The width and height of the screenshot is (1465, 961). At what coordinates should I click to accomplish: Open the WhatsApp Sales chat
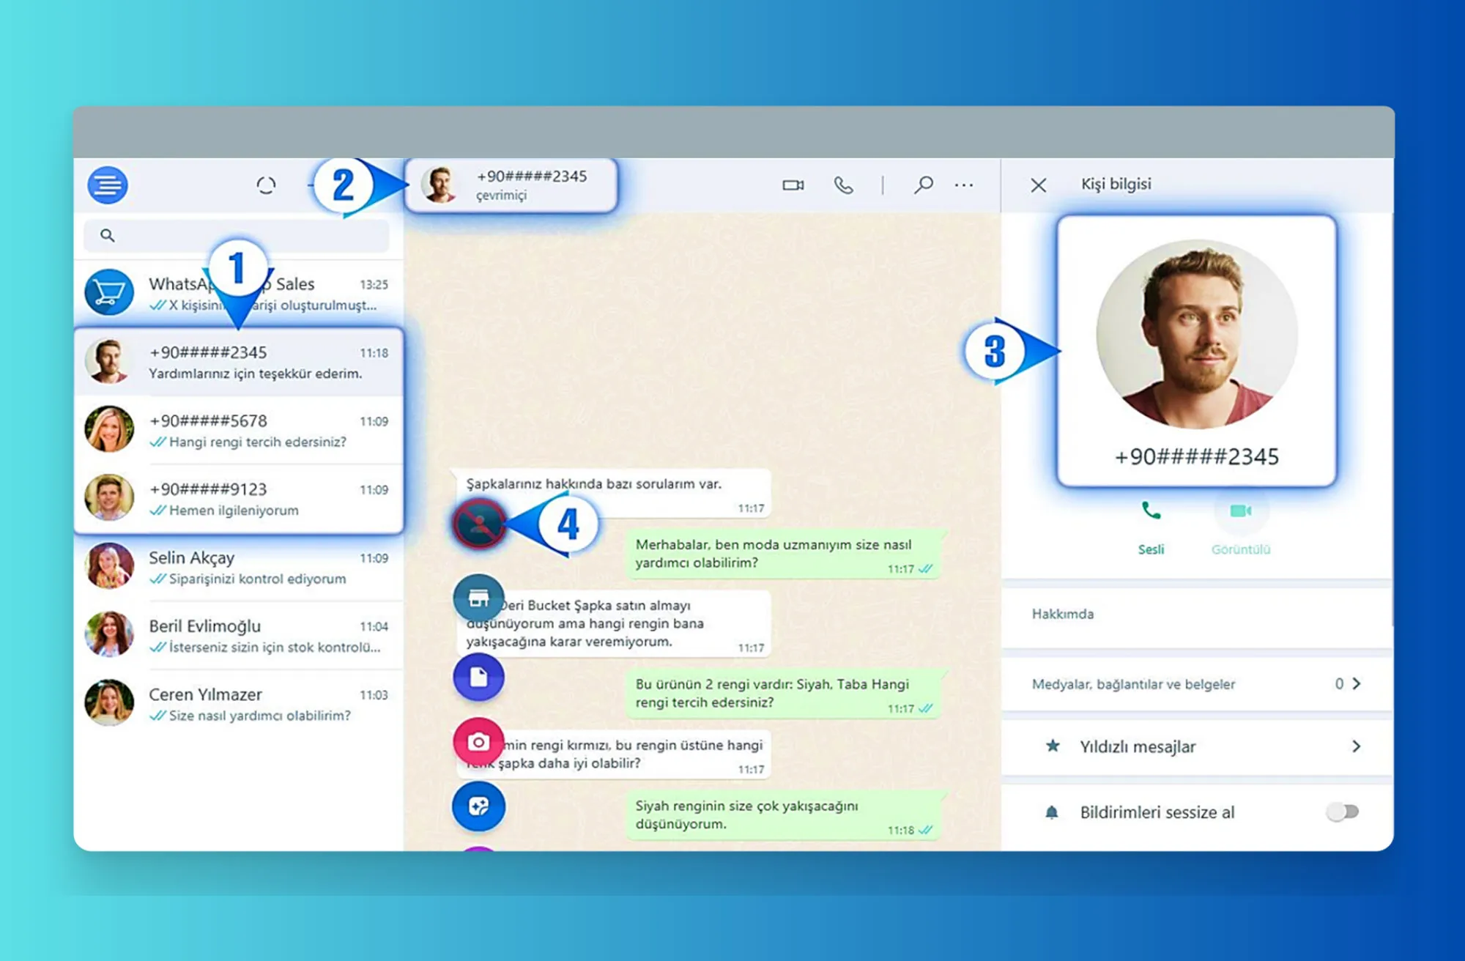coord(239,293)
